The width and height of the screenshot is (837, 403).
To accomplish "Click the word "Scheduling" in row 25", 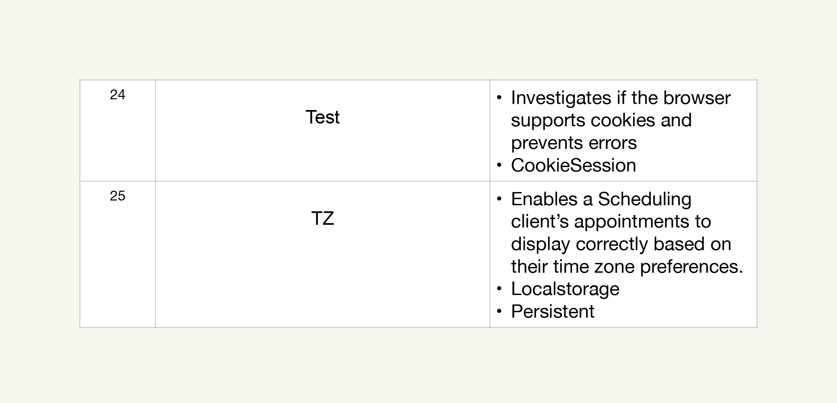I will point(644,199).
